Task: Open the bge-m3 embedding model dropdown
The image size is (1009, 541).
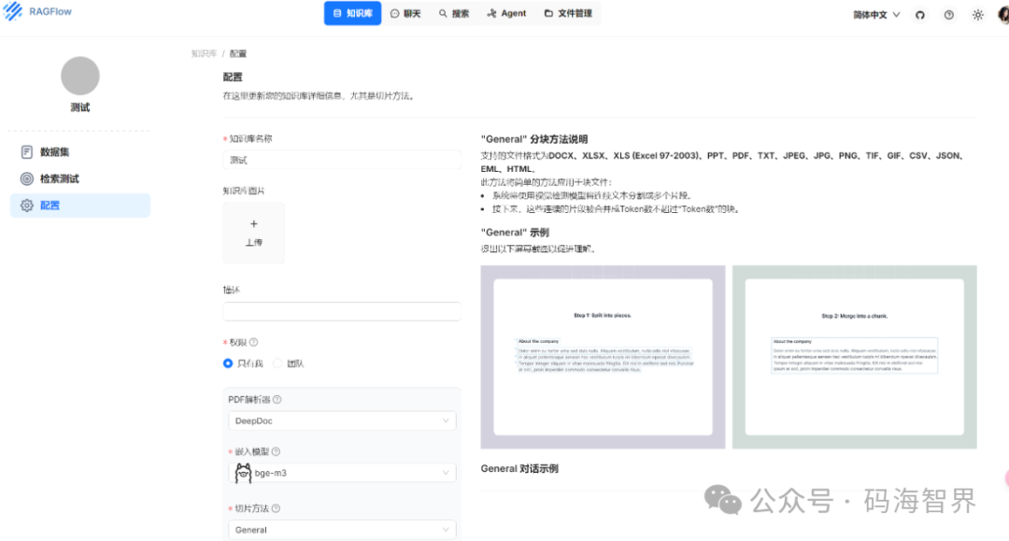Action: (x=342, y=473)
